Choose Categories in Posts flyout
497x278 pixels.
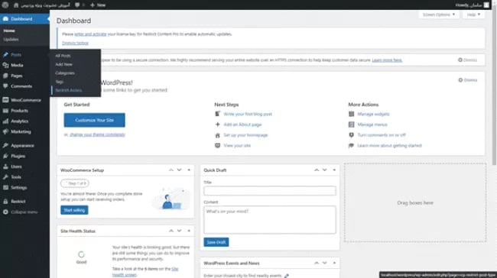[x=65, y=73]
